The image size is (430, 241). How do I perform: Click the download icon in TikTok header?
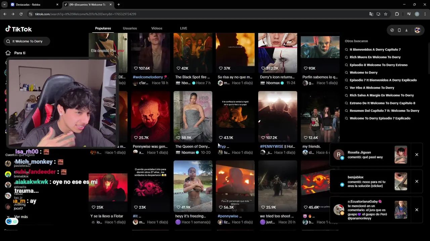[406, 30]
